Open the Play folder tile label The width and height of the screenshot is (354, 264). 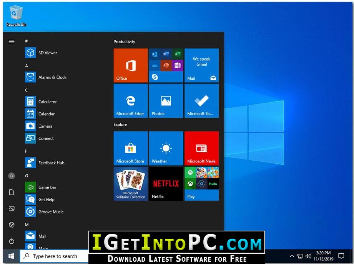pyautogui.click(x=191, y=197)
